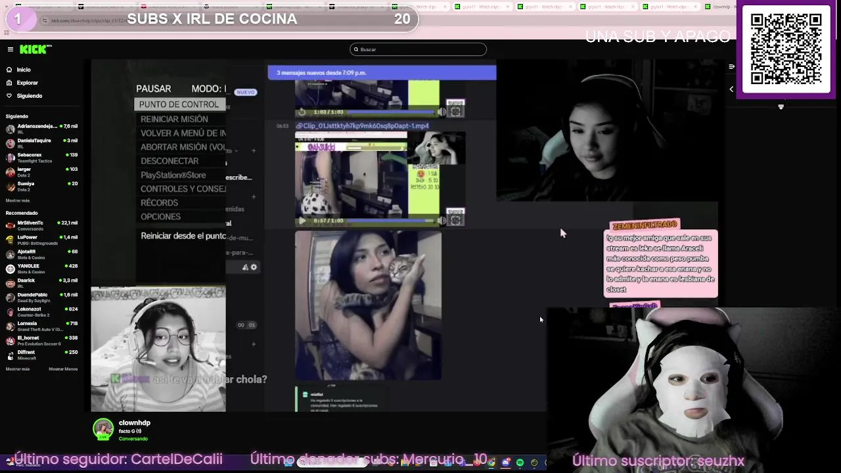841x473 pixels.
Task: Click the Siguiendo heart icon
Action: (x=9, y=96)
